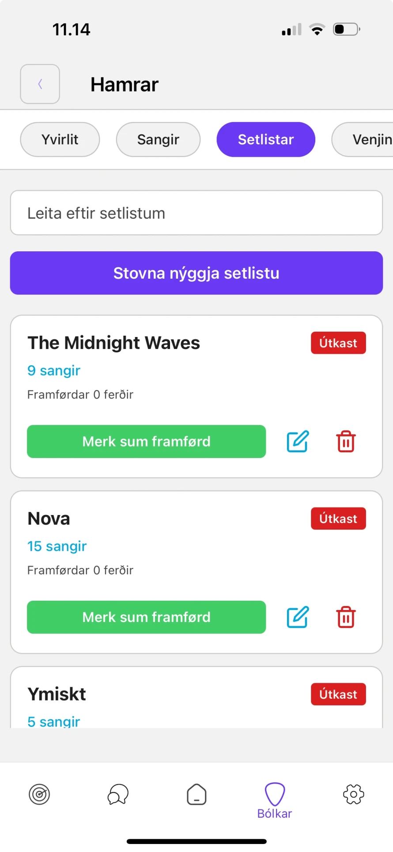Tap the back chevron button
This screenshot has height=852, width=393.
40,84
